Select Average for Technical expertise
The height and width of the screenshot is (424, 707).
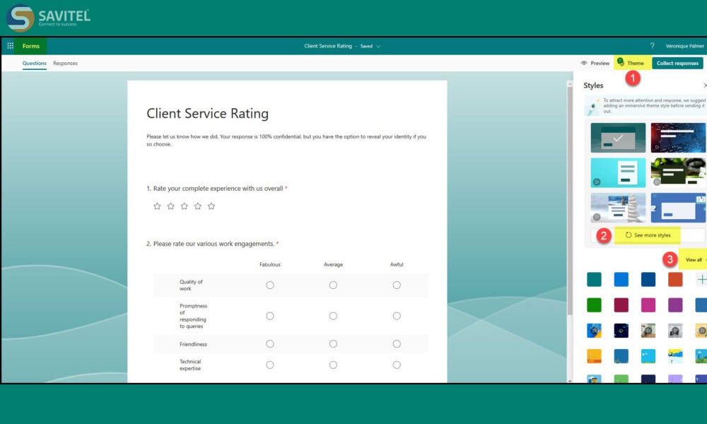(x=333, y=365)
